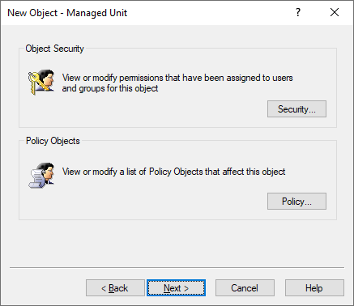The width and height of the screenshot is (354, 306).
Task: Click blank title bar area beside help icon
Action: 211,13
